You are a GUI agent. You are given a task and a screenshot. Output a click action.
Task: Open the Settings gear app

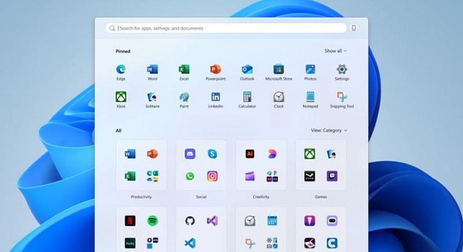(x=342, y=70)
